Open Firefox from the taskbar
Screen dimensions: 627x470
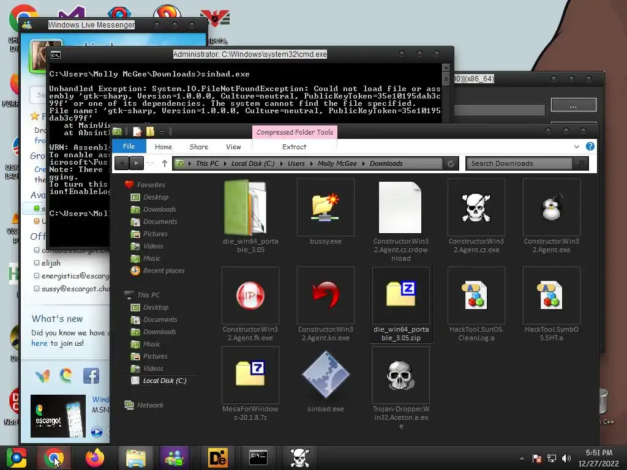pyautogui.click(x=95, y=458)
